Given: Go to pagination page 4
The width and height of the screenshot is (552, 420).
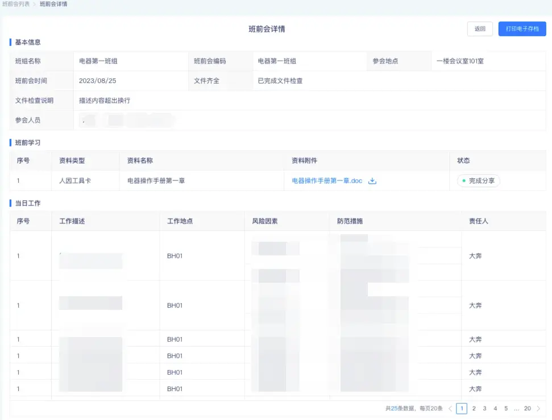Looking at the screenshot, I should click(495, 409).
